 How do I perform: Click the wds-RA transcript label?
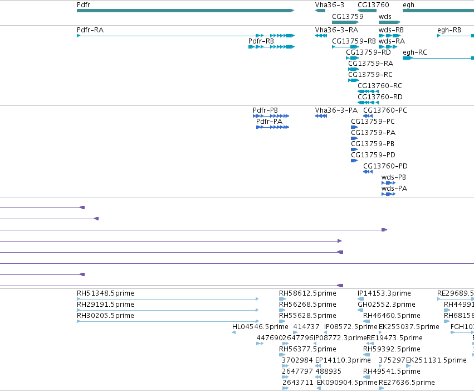pyautogui.click(x=392, y=41)
